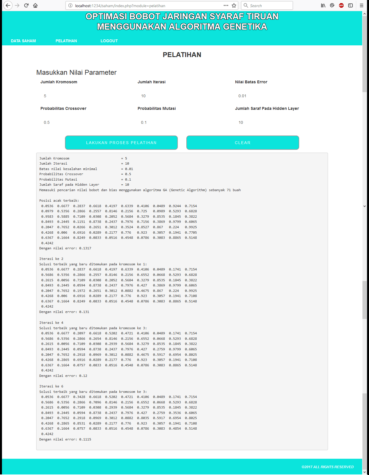Click the Nilai Batas Error field
The width and height of the screenshot is (369, 475).
coord(279,96)
